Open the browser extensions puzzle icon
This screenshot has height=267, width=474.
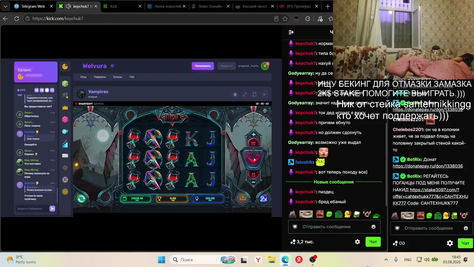[x=308, y=19]
